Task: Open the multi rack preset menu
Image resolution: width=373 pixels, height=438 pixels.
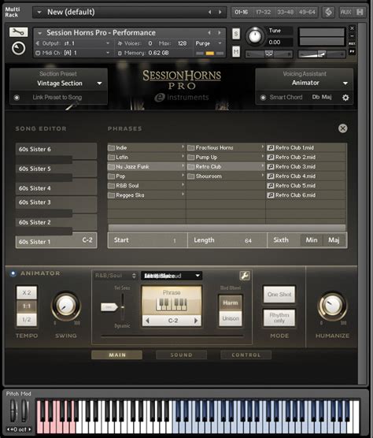Action: [x=39, y=12]
